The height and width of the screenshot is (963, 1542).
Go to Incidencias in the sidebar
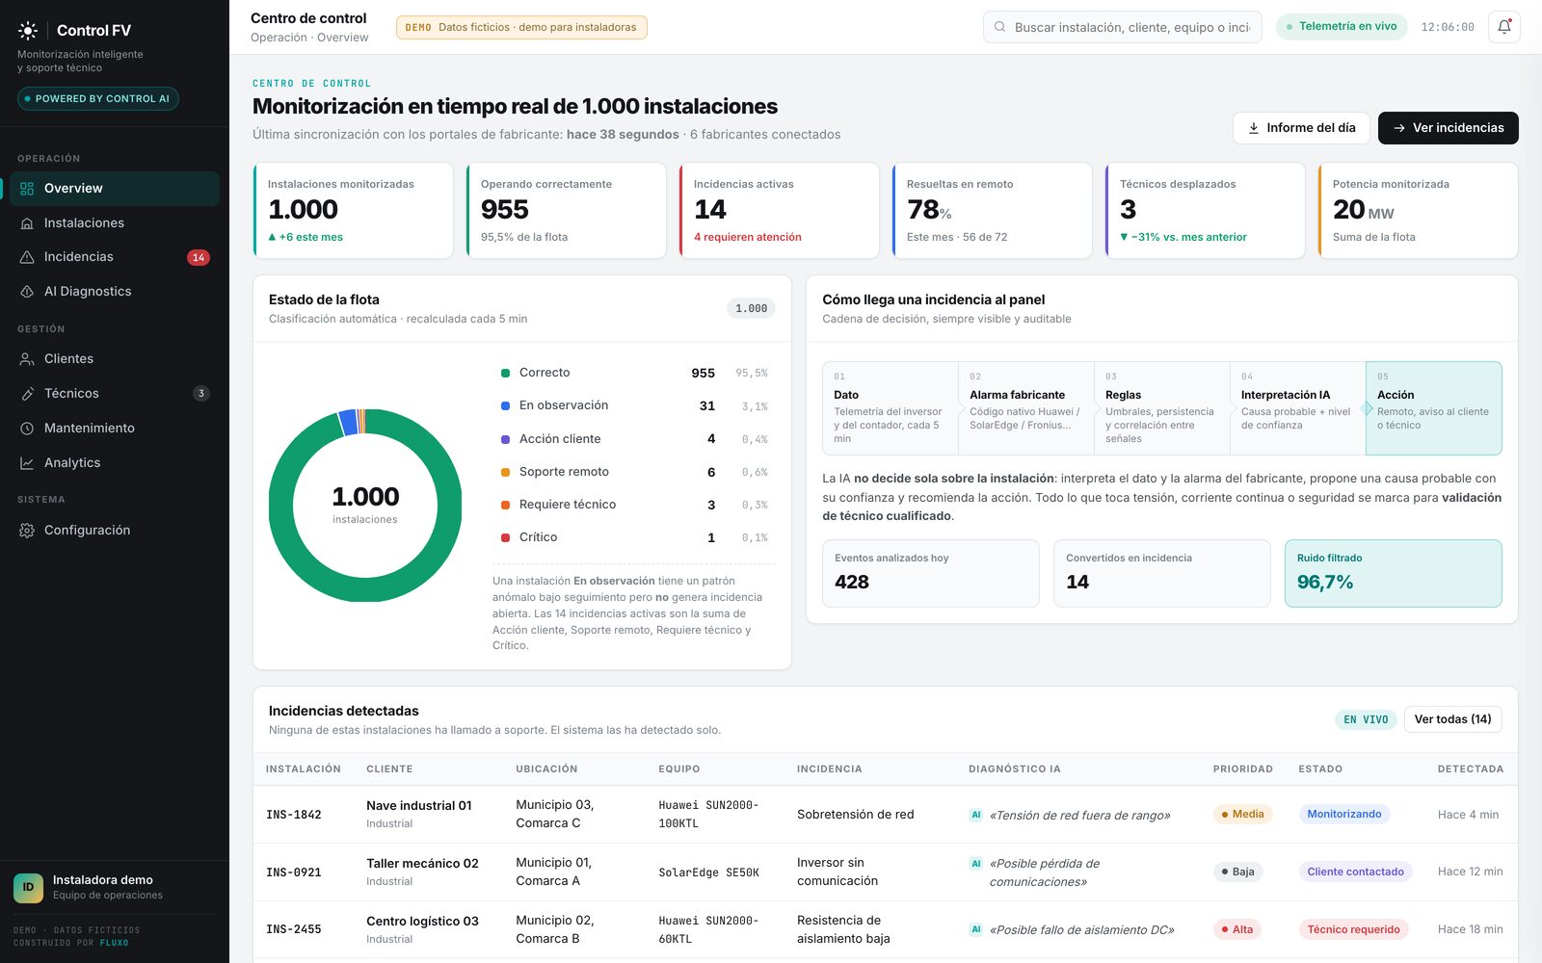click(x=115, y=257)
